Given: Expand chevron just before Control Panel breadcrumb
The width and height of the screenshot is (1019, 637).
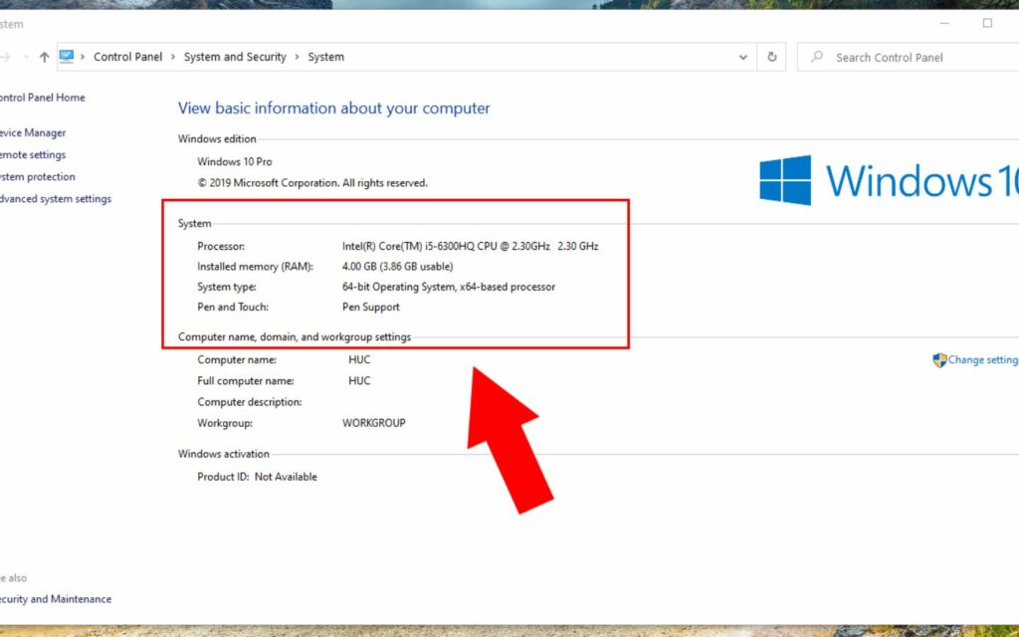Looking at the screenshot, I should [x=84, y=58].
